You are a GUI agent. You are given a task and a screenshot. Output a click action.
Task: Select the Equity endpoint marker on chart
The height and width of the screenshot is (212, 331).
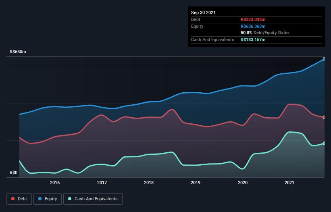point(324,59)
